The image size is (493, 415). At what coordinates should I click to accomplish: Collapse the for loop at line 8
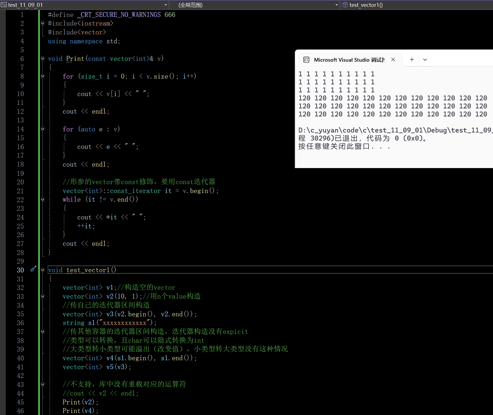click(x=43, y=76)
